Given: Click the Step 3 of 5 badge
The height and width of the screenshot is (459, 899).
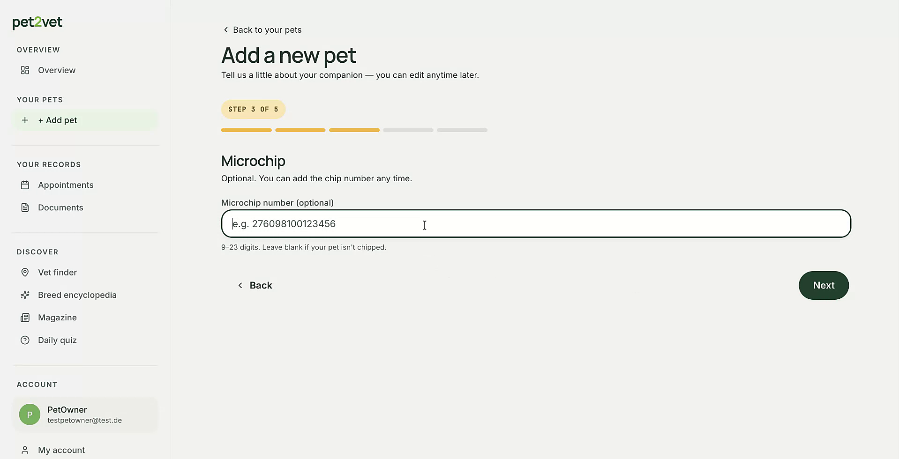Looking at the screenshot, I should click(x=253, y=109).
